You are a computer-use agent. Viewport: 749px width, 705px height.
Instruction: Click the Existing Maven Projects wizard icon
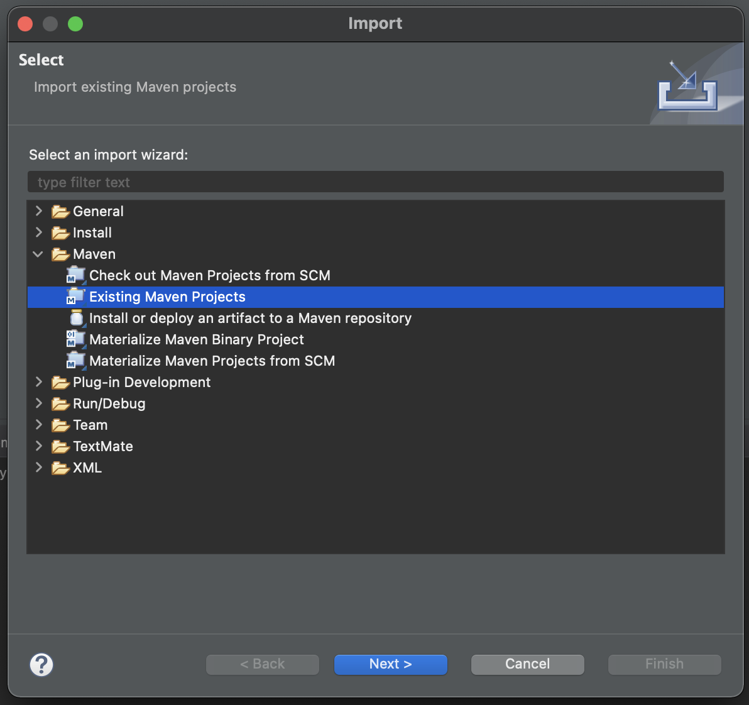(x=75, y=297)
